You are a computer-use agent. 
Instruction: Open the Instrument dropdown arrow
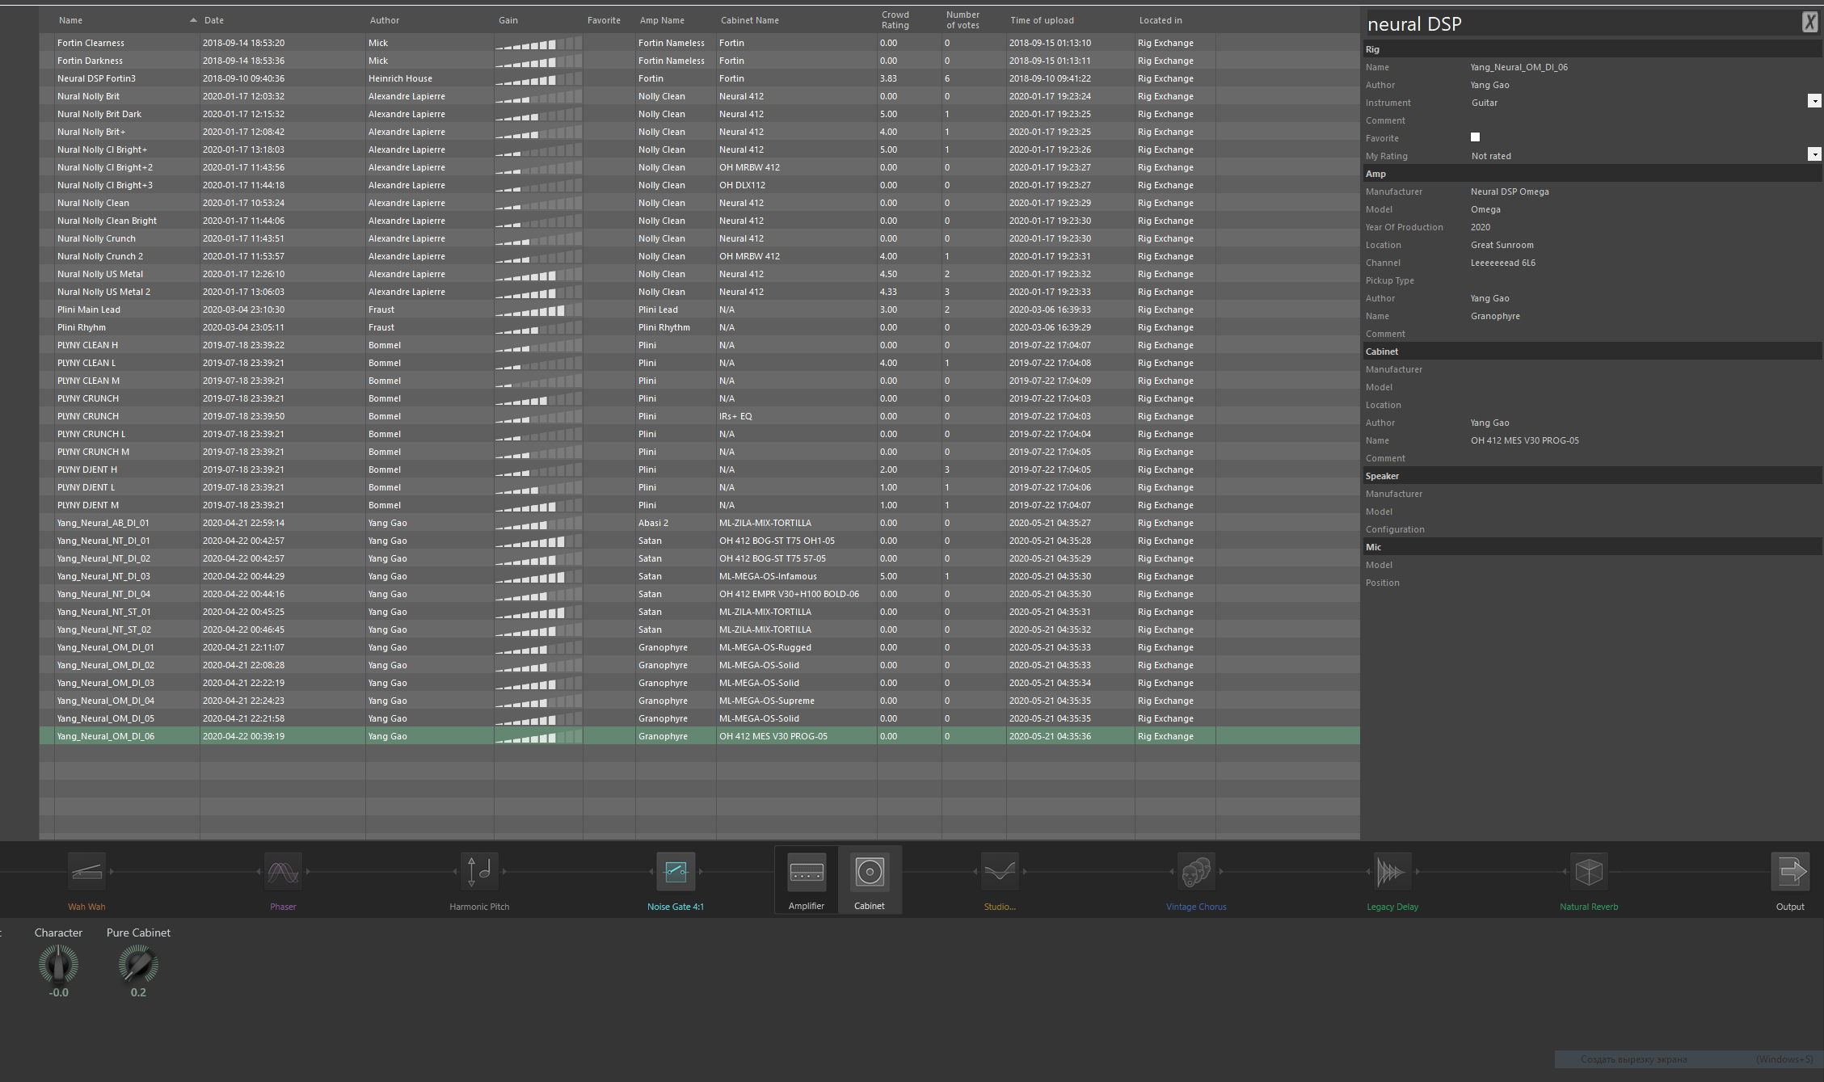(1814, 101)
